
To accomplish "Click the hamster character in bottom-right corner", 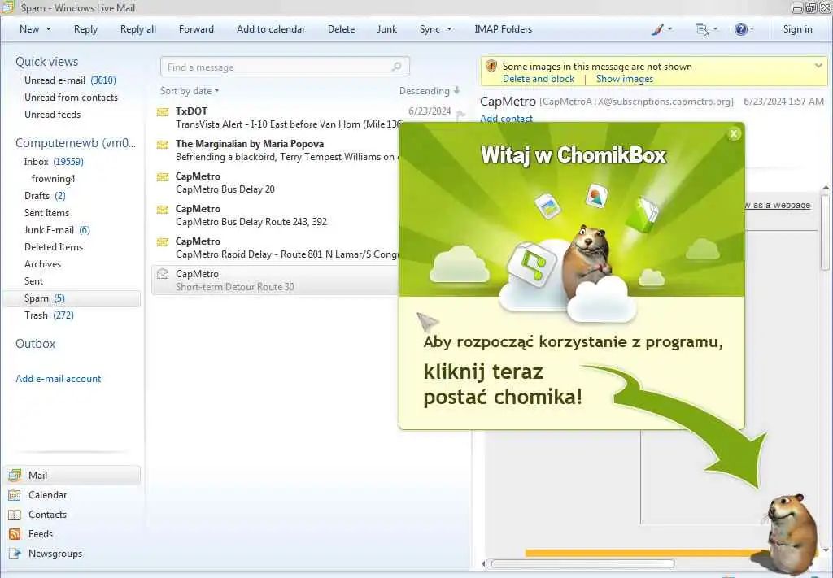I will point(791,533).
